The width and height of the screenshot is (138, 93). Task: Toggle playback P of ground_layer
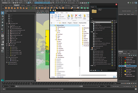pyautogui.click(x=122, y=74)
